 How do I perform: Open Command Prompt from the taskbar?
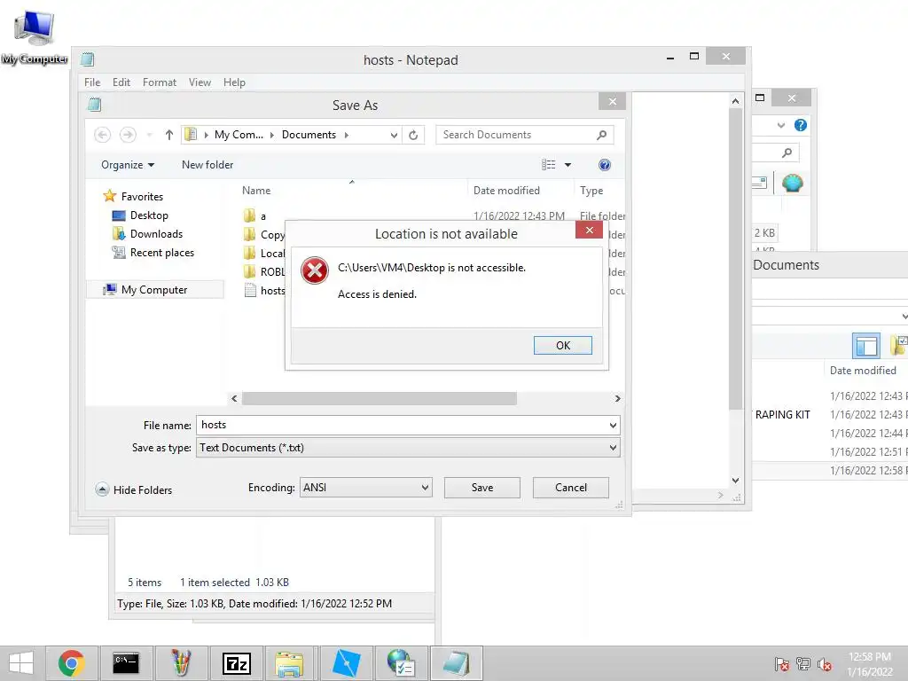[x=126, y=663]
